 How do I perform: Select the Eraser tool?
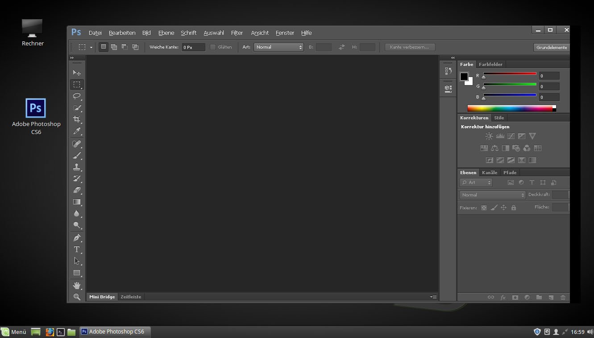(77, 190)
